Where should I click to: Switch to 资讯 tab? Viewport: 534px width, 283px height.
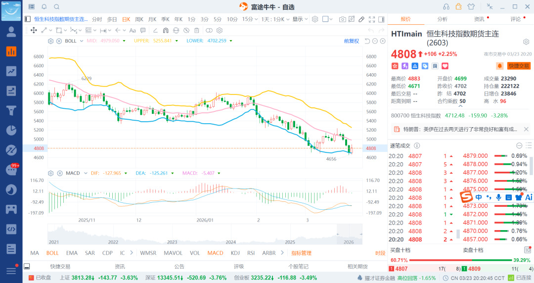point(479,19)
